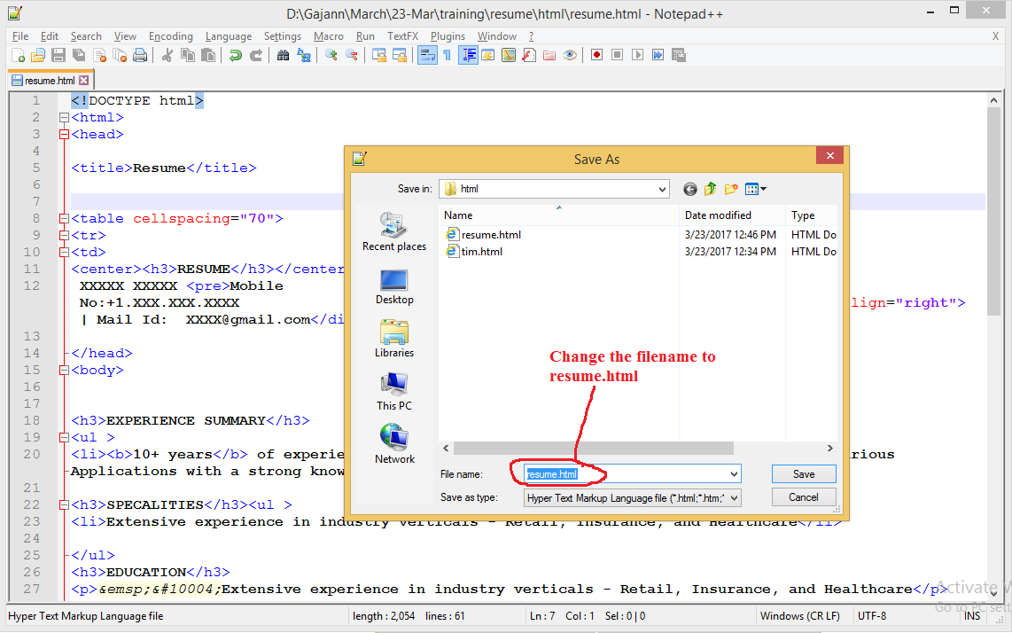Screen dimensions: 1012x633
Task: Stop macro recording with the square icon
Action: (617, 56)
